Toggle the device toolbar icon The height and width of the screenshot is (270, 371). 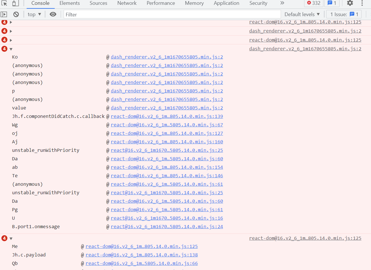[x=15, y=3]
